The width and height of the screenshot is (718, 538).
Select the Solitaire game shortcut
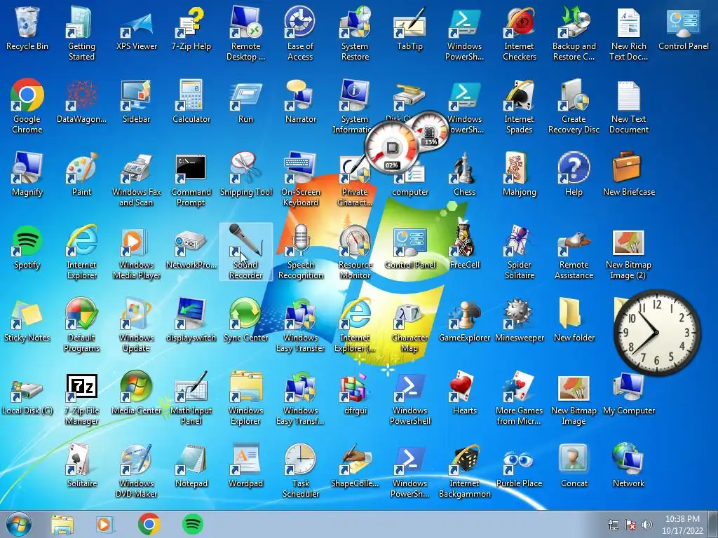click(x=81, y=460)
